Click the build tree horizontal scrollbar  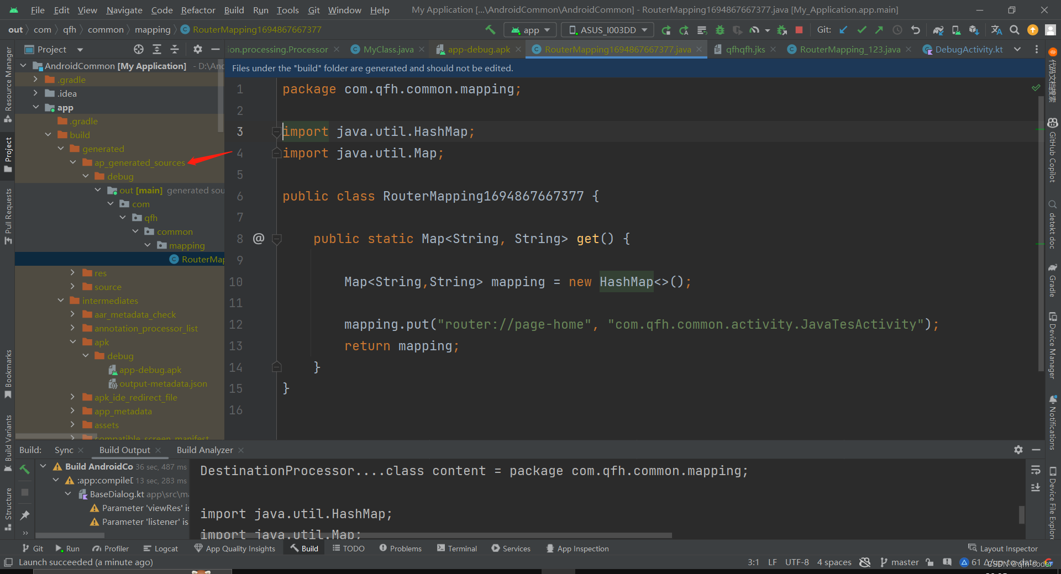pos(70,535)
